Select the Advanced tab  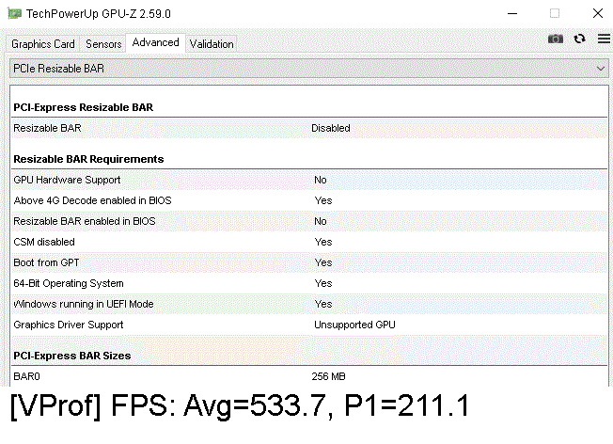click(x=155, y=42)
